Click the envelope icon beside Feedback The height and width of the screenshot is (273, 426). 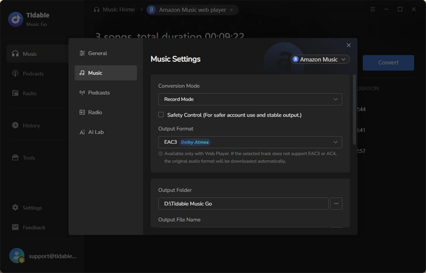click(15, 227)
